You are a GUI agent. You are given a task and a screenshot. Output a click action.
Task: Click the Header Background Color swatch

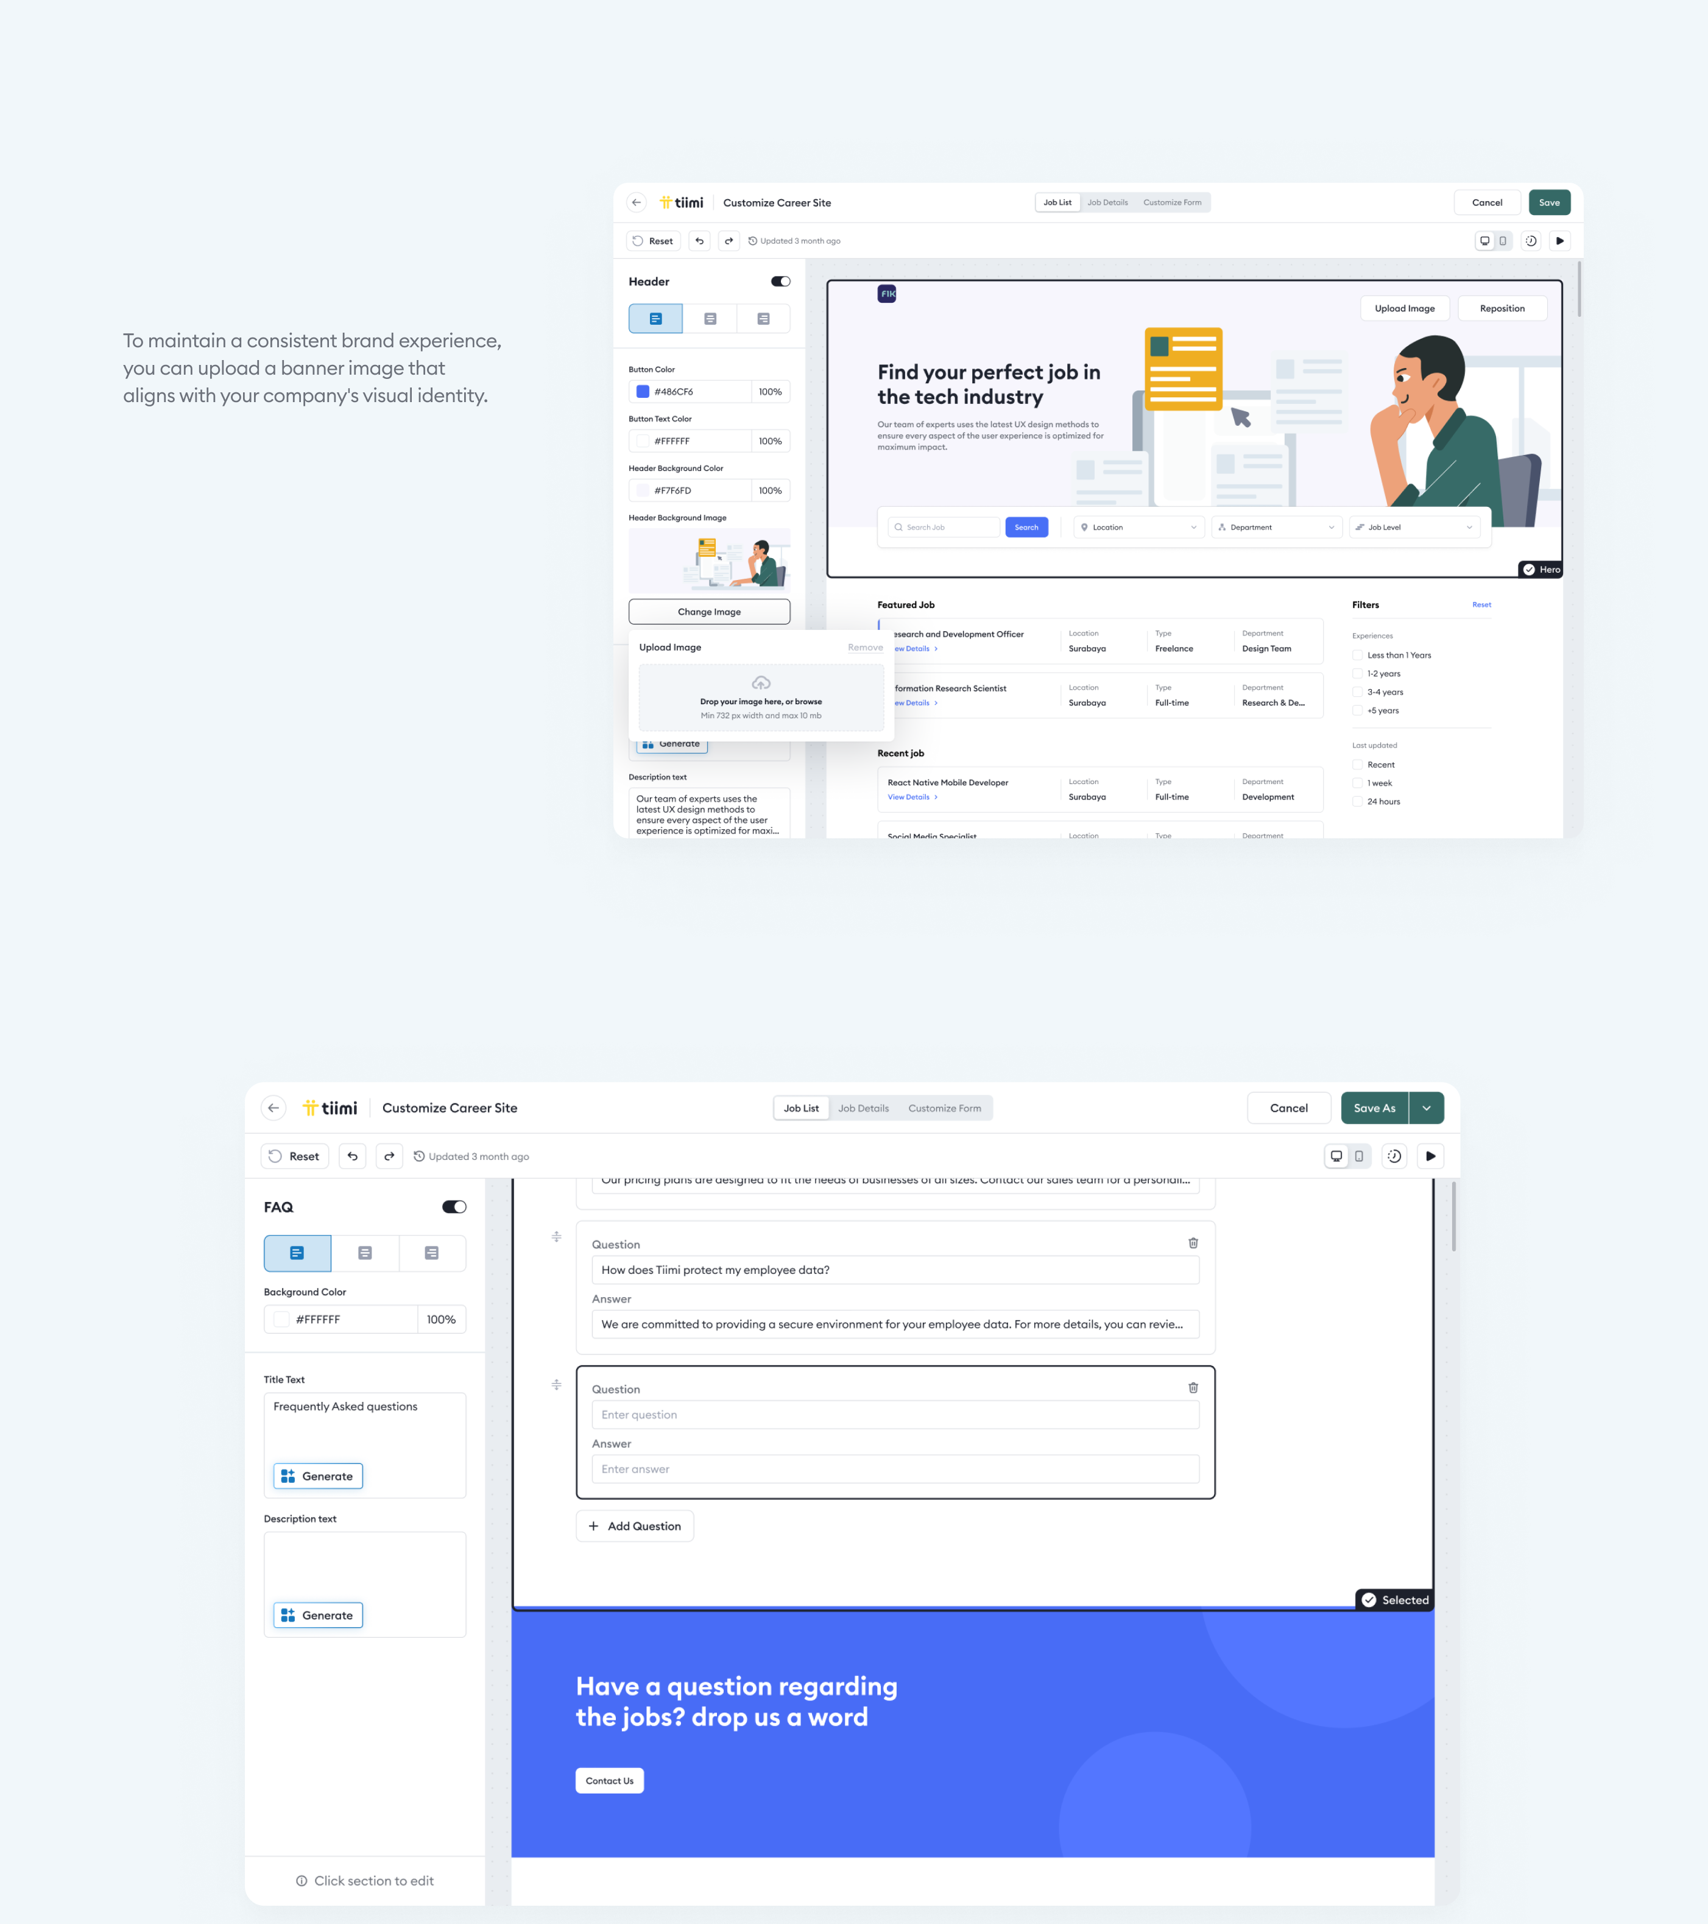[643, 490]
